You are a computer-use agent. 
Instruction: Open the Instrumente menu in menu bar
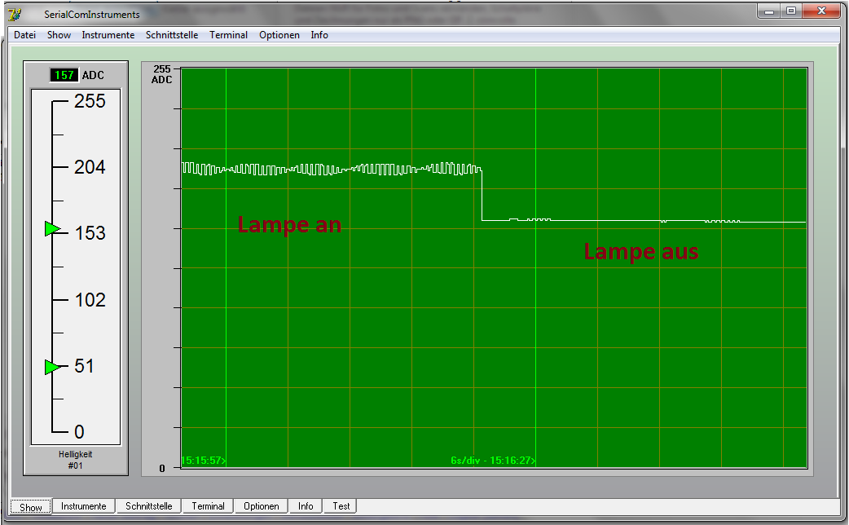pos(108,35)
